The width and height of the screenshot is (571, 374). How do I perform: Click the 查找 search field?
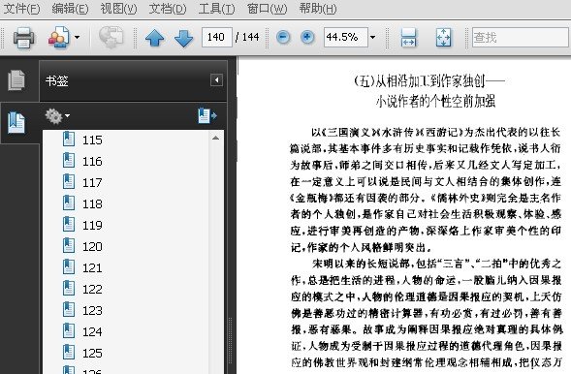coord(521,37)
